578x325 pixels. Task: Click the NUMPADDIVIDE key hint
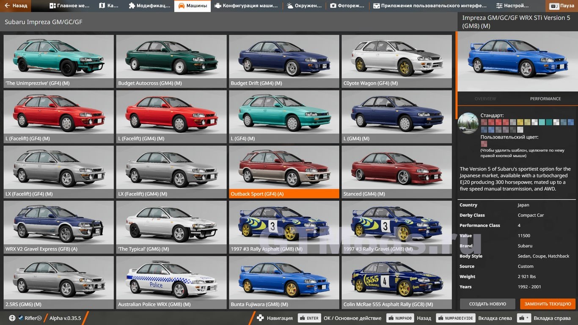[x=456, y=318]
